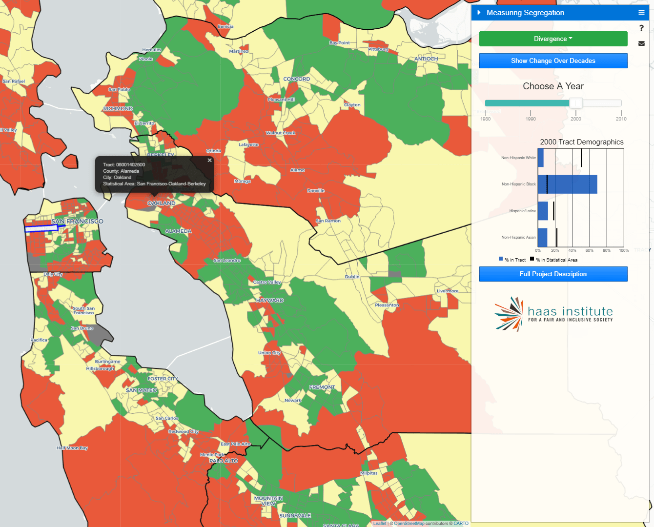Toggle the black % in Statistical Area swatch
Viewport: 654px width, 527px height.
point(532,259)
